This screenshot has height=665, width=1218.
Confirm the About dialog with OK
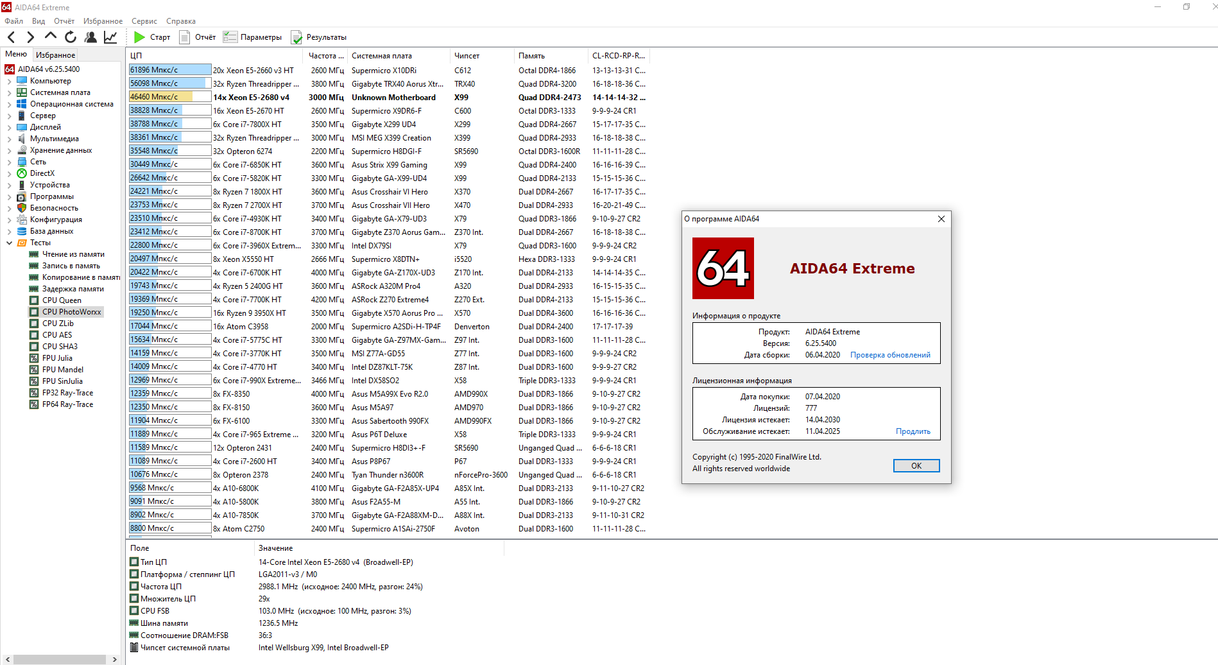pyautogui.click(x=916, y=466)
